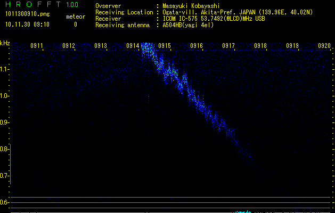Click the 0914 time marker
Viewport: 335px width, 213px height.
[133, 46]
